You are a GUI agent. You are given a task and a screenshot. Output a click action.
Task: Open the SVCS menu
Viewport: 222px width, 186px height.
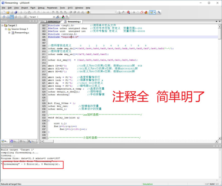70,8
